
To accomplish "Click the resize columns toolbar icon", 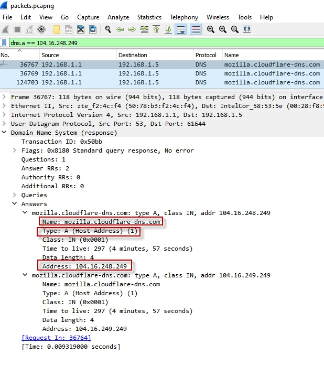I will [246, 29].
